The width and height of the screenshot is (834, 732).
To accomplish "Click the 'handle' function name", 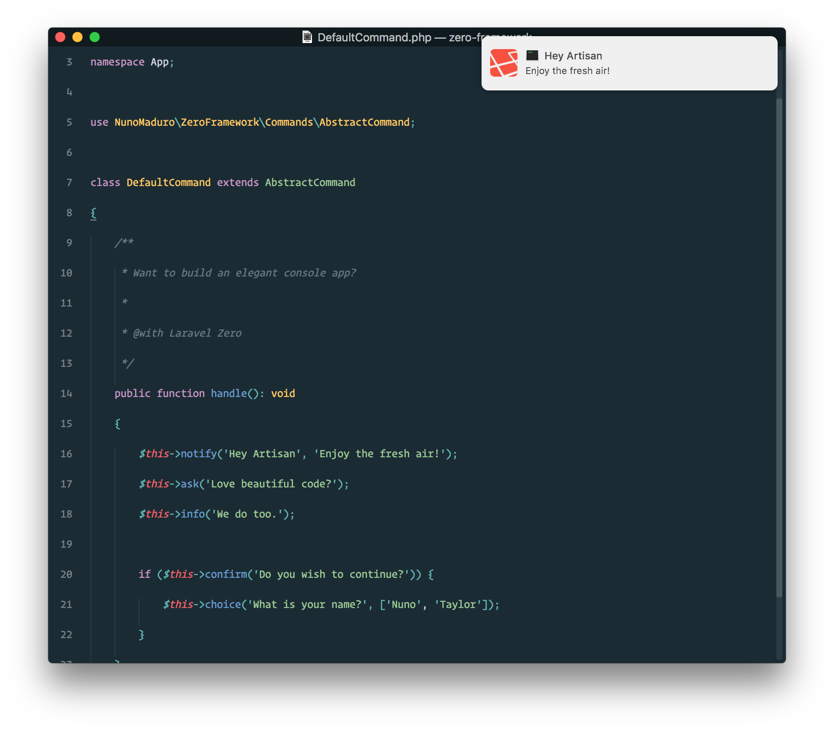I will (229, 394).
